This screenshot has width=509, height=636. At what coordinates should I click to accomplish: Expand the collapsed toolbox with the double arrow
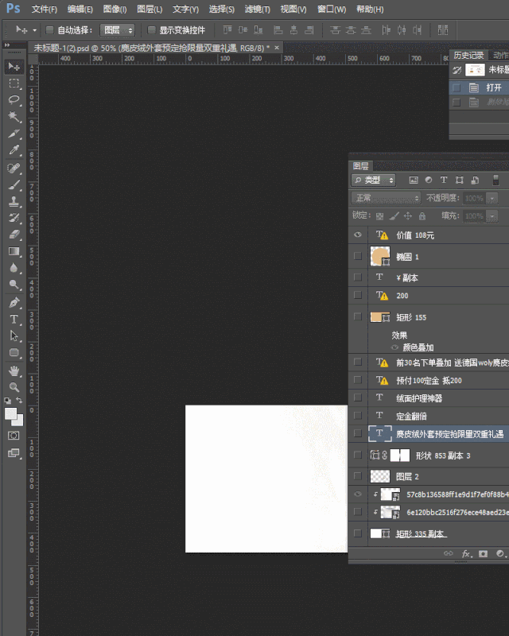(x=7, y=45)
